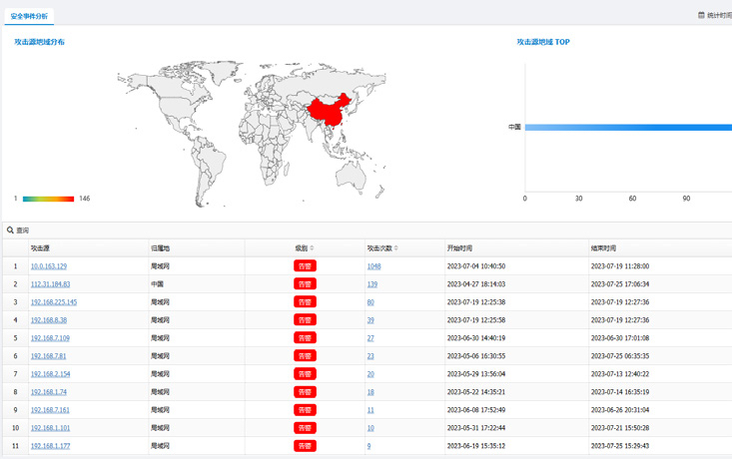The width and height of the screenshot is (732, 459).
Task: Click the sort arrows on 攻击次数 column
Action: click(396, 248)
